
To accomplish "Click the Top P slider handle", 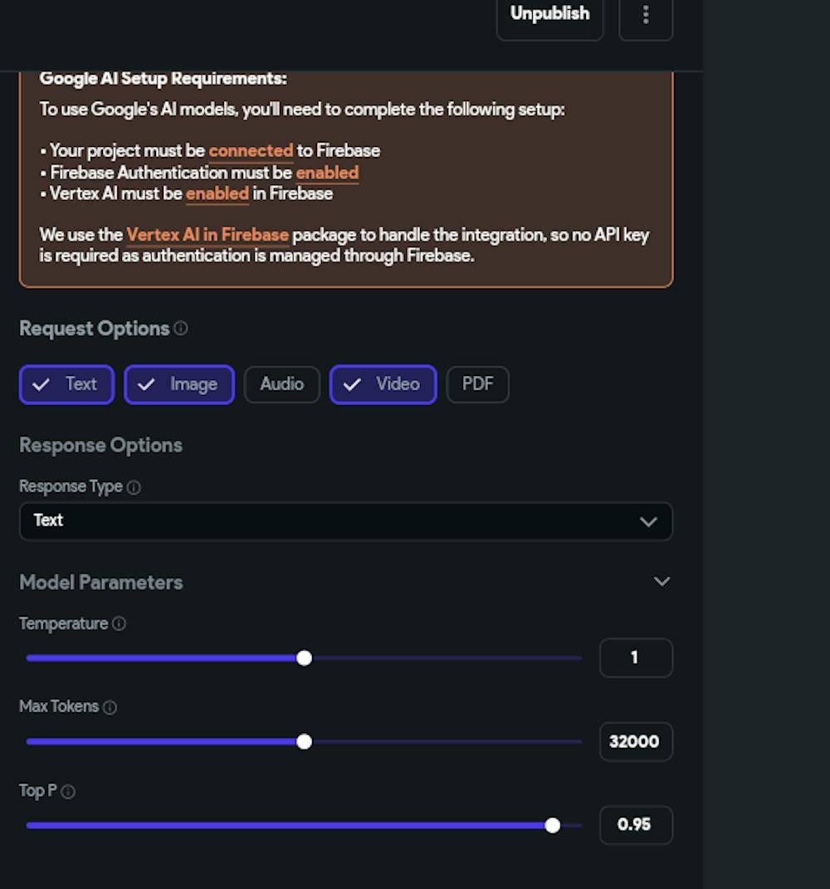I will (x=553, y=825).
